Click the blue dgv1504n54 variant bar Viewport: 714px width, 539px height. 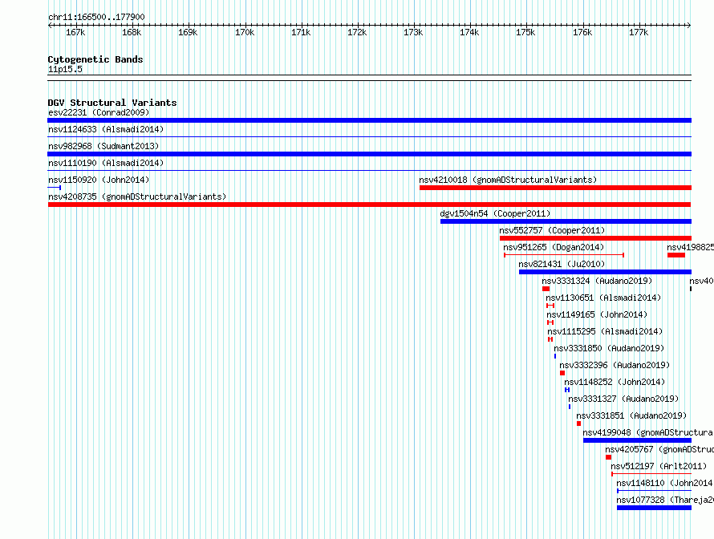click(566, 221)
